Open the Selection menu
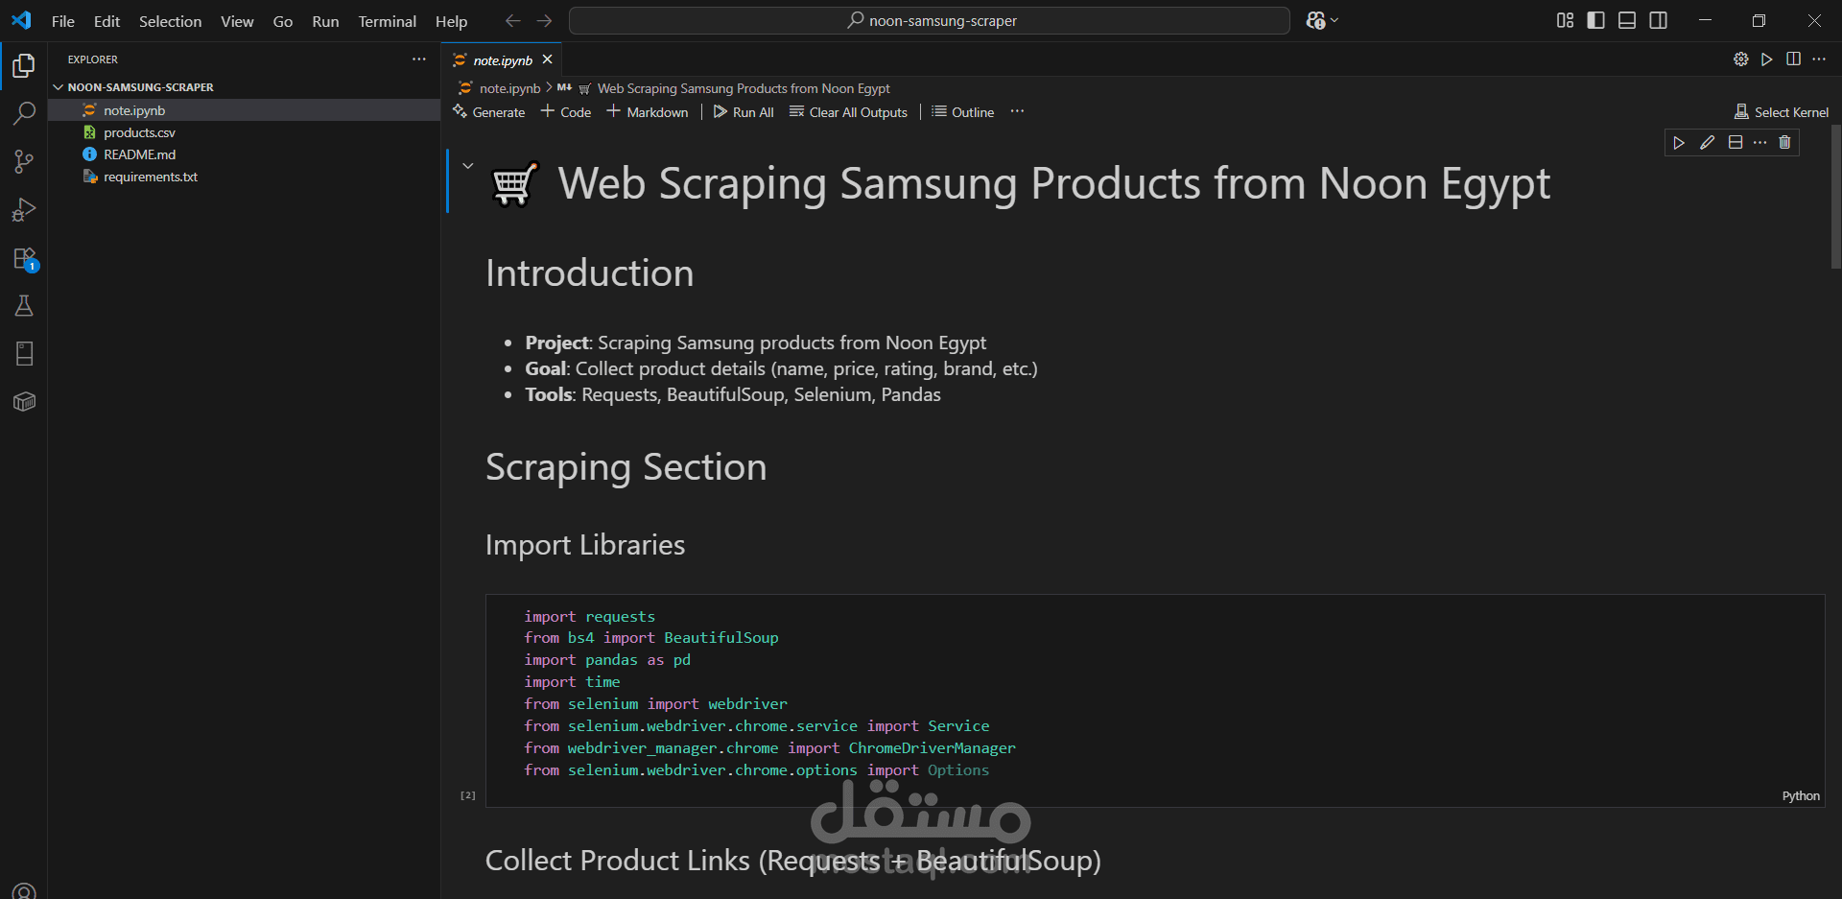Viewport: 1842px width, 899px height. 170,21
